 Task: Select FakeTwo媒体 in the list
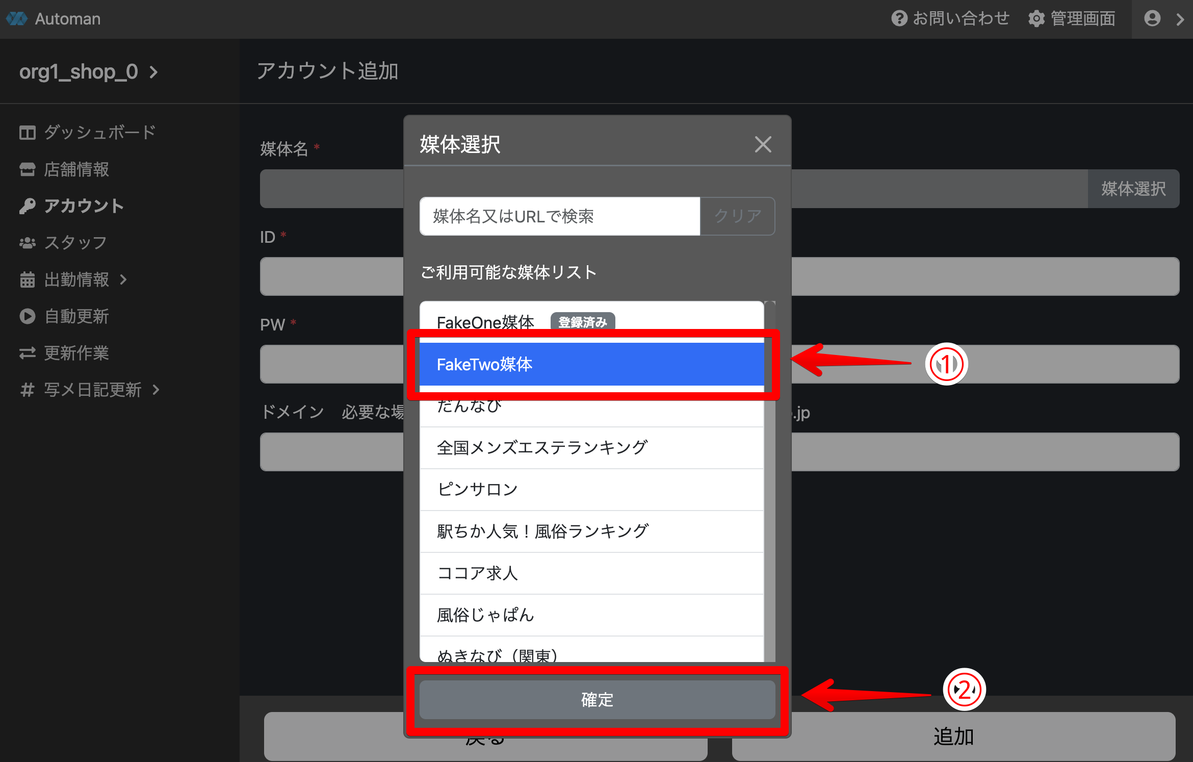(591, 364)
